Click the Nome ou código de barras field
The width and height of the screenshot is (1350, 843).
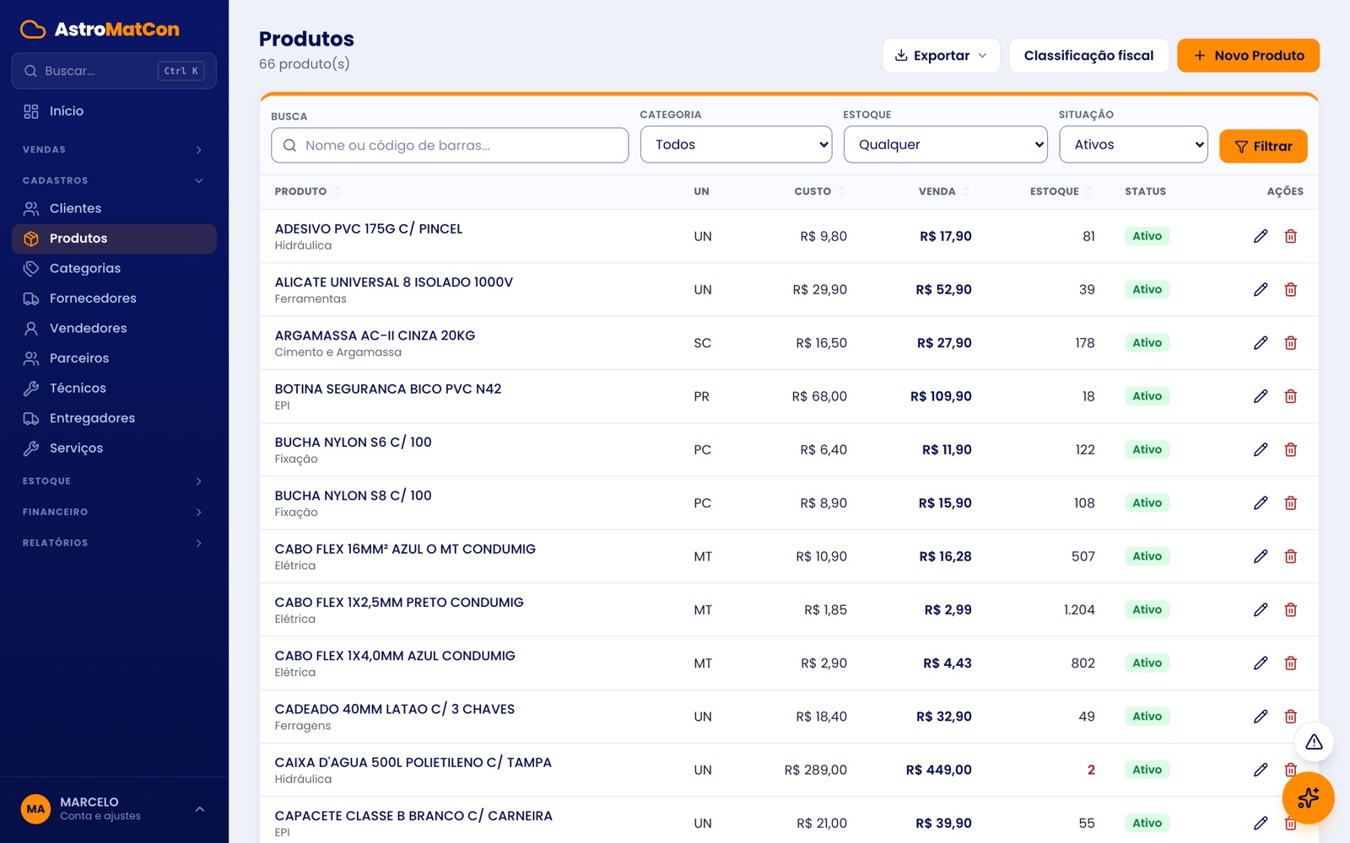click(x=450, y=145)
